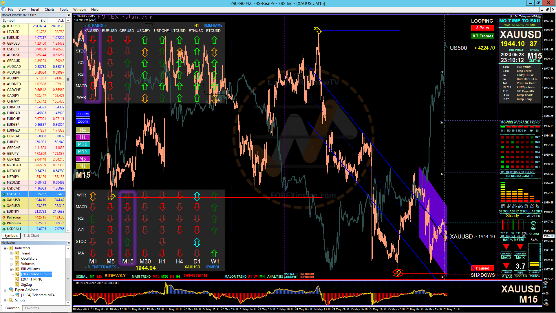Open the Charts menu
Image resolution: width=556 pixels, height=313 pixels.
(x=49, y=10)
